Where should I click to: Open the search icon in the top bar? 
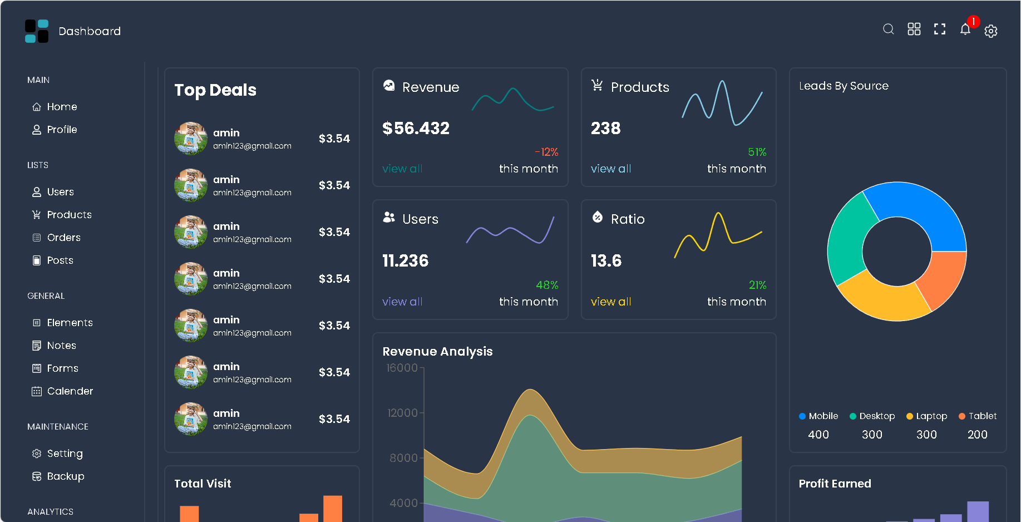point(888,29)
